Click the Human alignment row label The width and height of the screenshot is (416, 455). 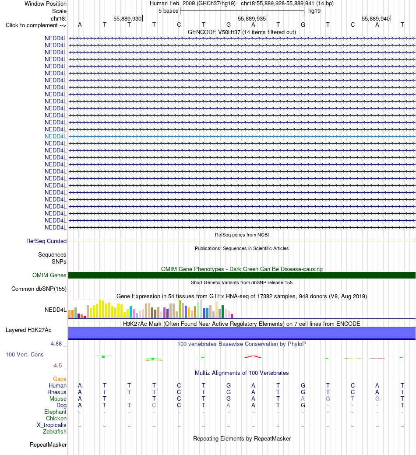click(x=57, y=386)
